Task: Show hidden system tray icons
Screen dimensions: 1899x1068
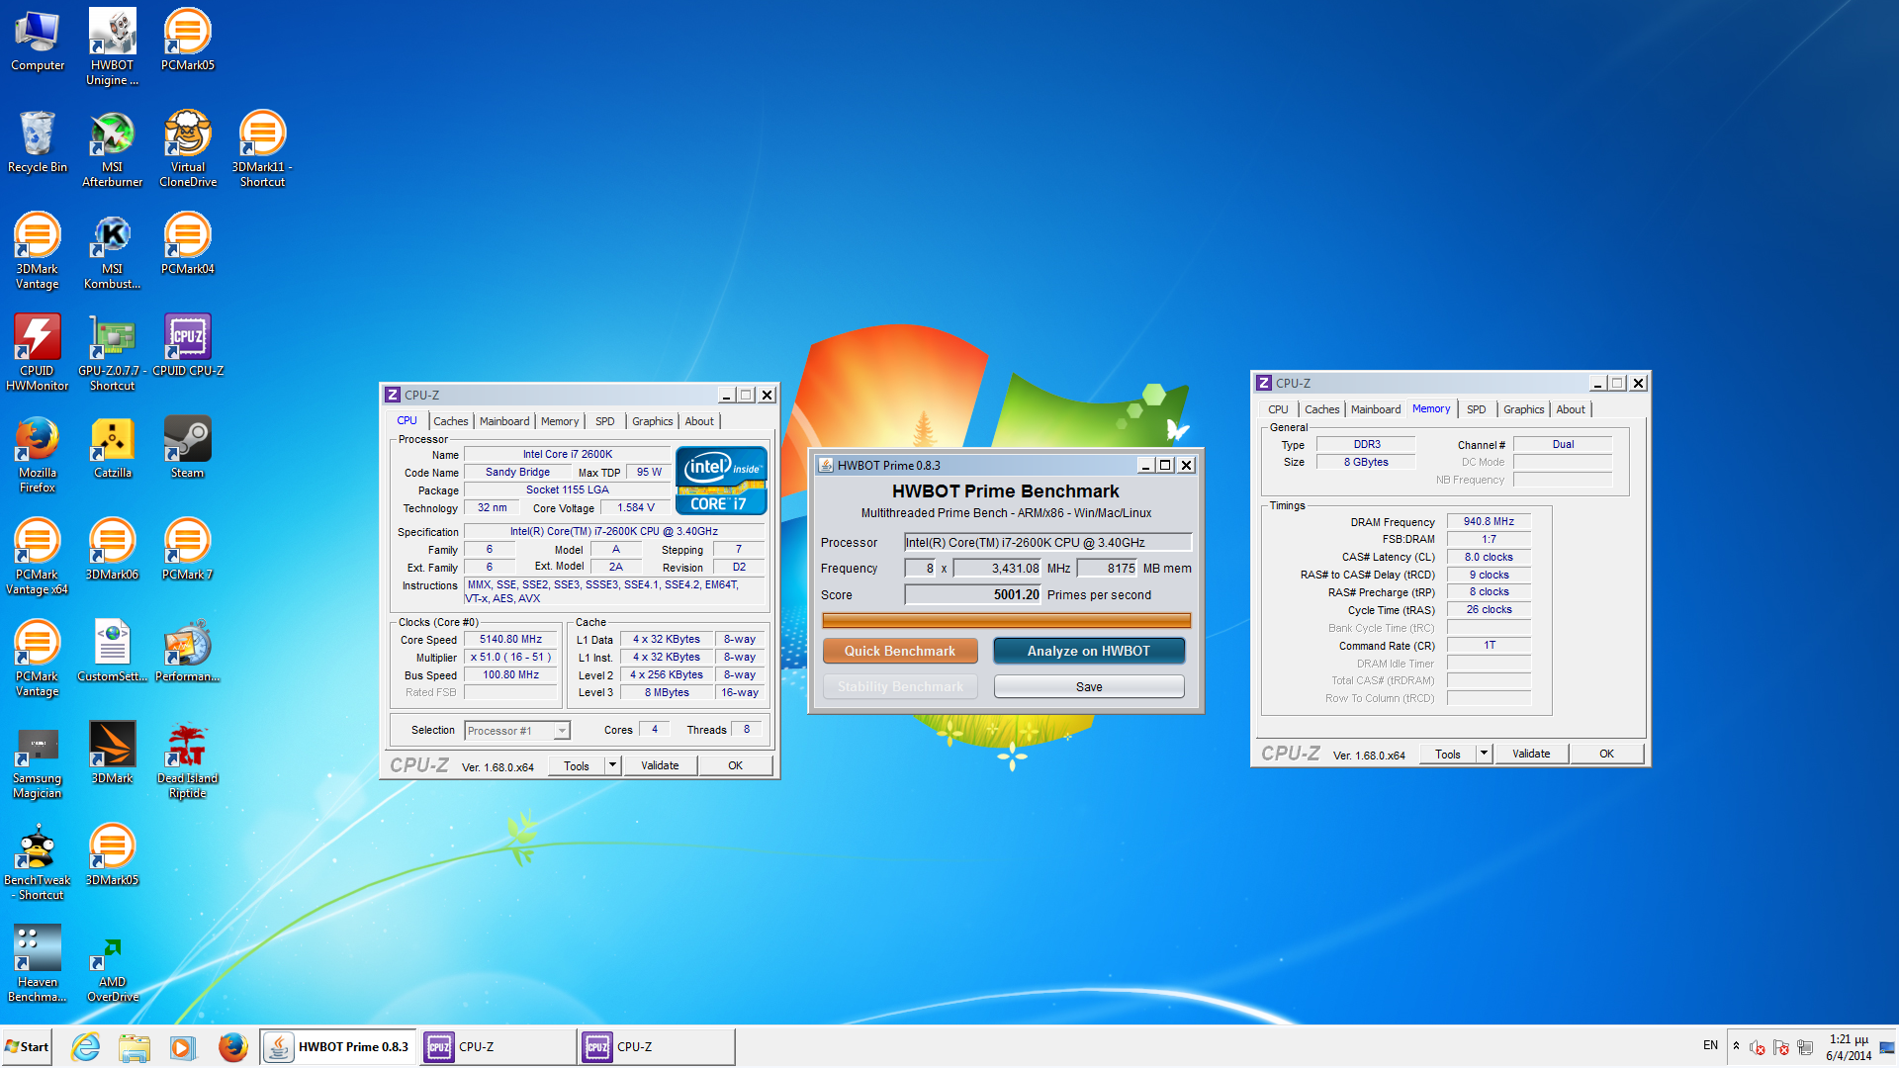Action: pos(1736,1046)
